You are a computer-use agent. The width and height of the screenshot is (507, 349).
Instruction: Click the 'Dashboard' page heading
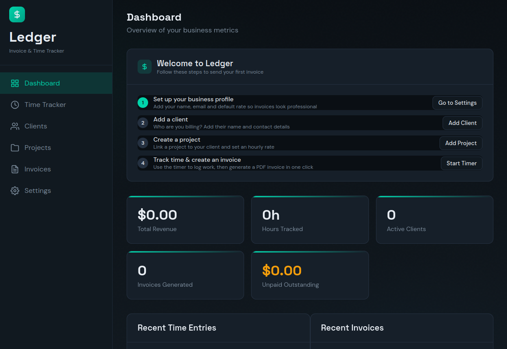tap(154, 17)
